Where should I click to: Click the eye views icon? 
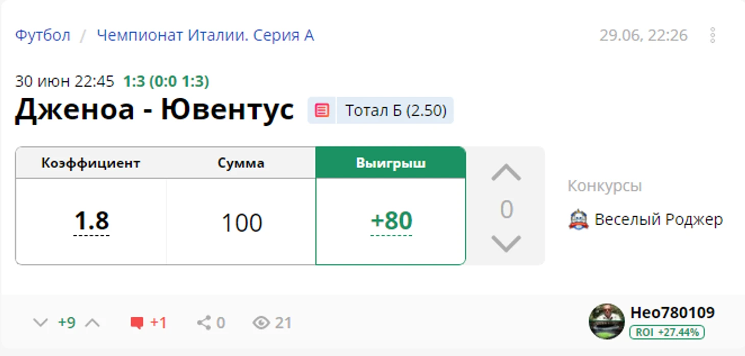point(261,323)
